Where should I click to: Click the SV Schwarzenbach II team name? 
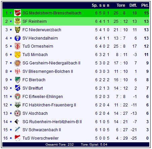pos(42,130)
